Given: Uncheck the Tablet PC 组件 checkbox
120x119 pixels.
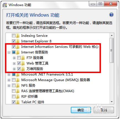Looking at the screenshot, I should click(14, 102).
